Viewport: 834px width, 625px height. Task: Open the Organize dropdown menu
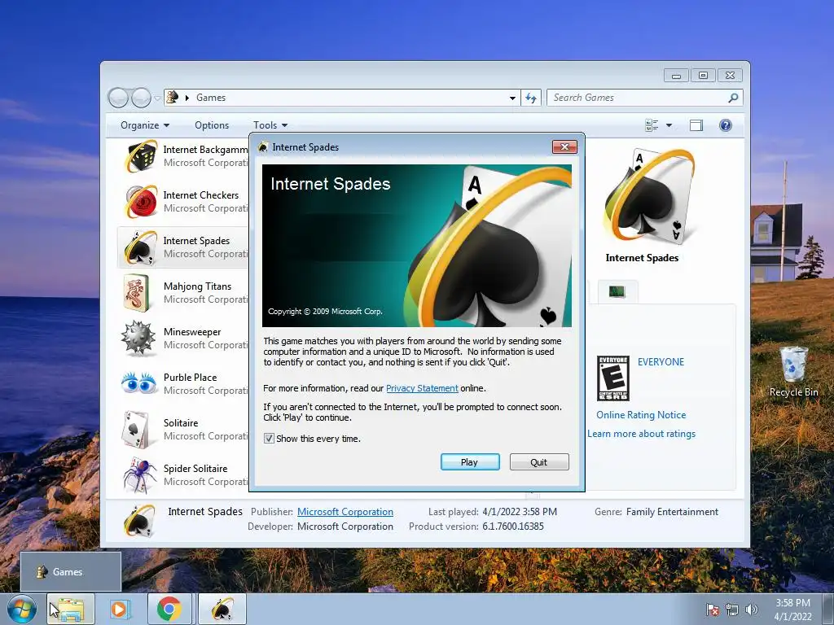pos(145,125)
